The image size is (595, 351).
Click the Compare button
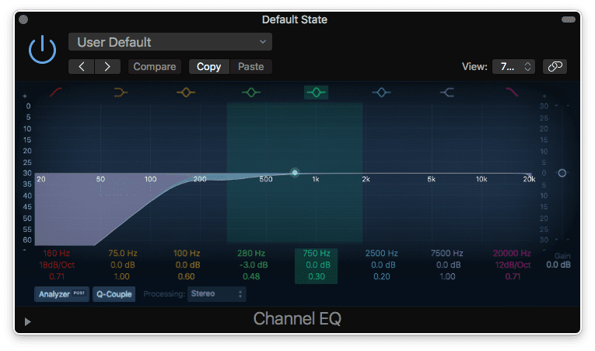tap(155, 66)
